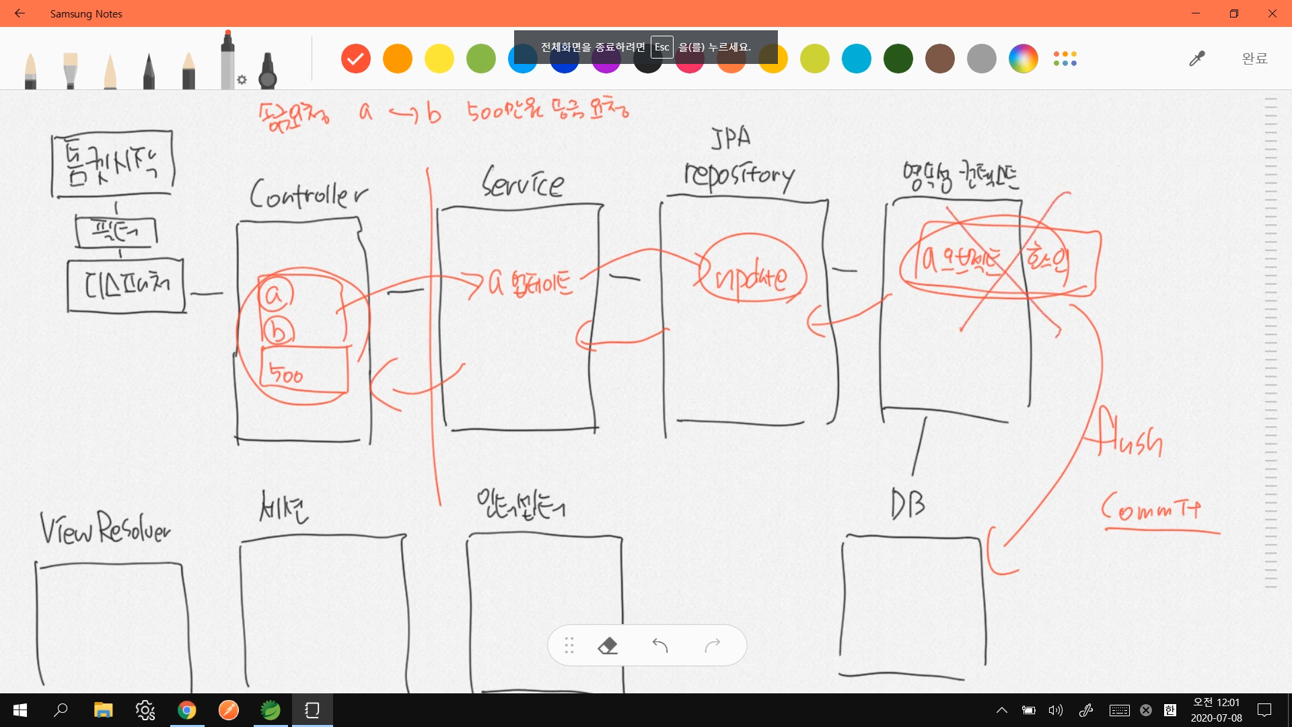The height and width of the screenshot is (727, 1292).
Task: Choose the selected red color swatch
Action: pos(356,59)
